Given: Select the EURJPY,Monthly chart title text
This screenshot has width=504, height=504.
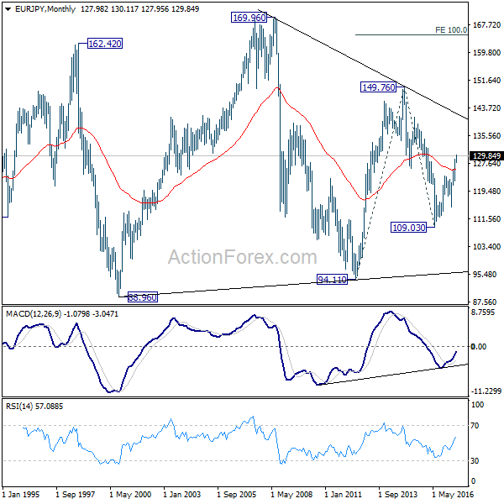Looking at the screenshot, I should pos(45,9).
